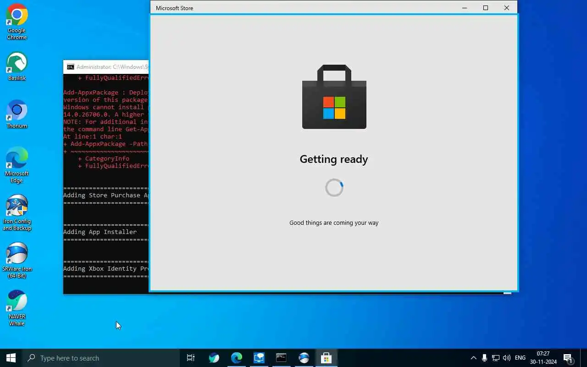Screen dimensions: 587x367
Task: Select Microsoft Edge desktop shortcut
Action: 17,165
